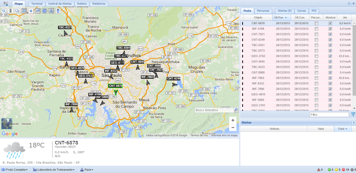Image resolution: width=356 pixels, height=173 pixels.
Task: Uncheck Mostrar for INF-5860
Action: point(330,100)
